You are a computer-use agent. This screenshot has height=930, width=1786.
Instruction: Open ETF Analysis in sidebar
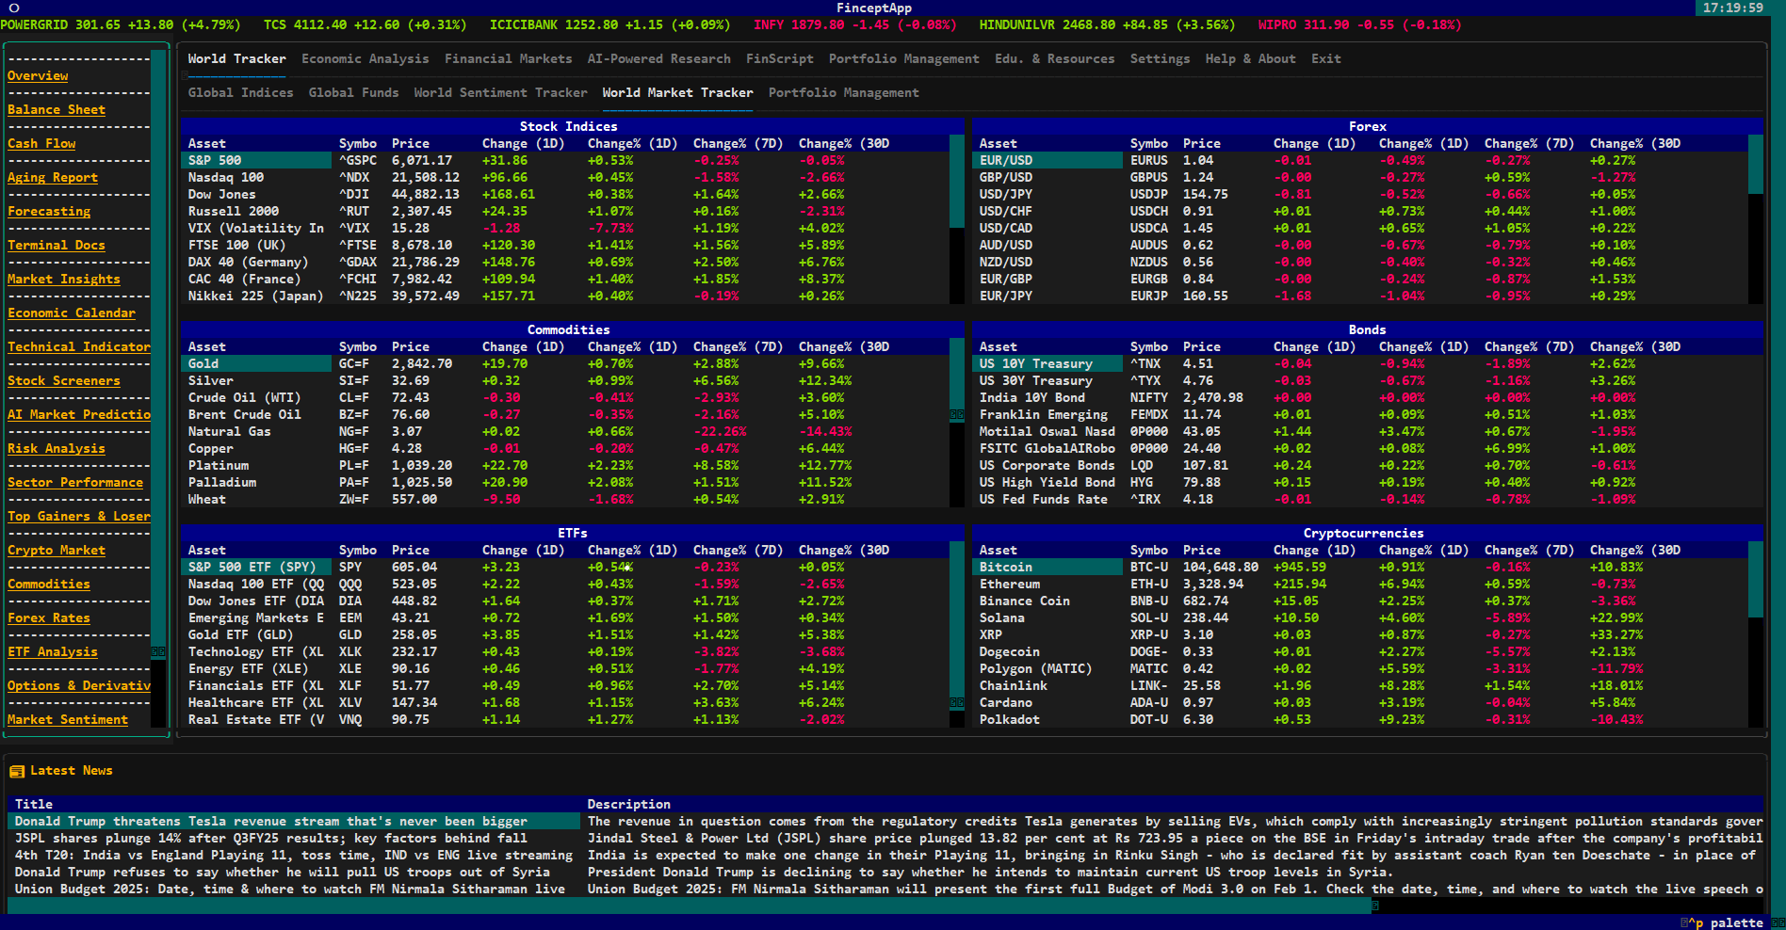click(x=53, y=651)
